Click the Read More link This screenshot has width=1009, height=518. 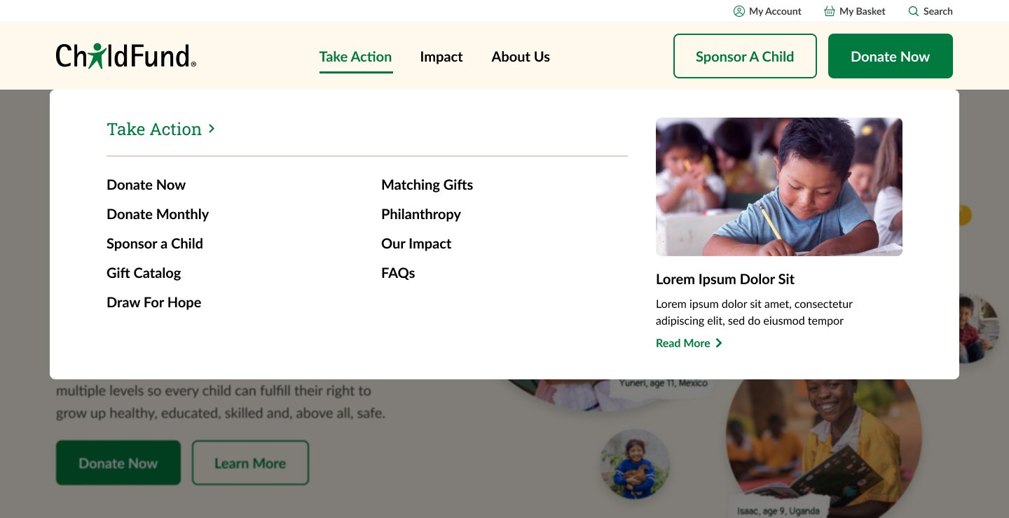point(689,343)
